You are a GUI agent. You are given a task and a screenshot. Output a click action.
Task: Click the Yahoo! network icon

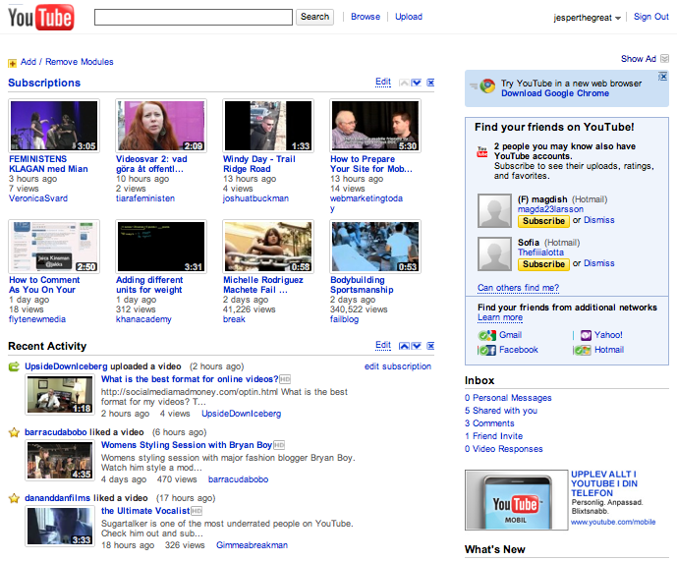[586, 335]
